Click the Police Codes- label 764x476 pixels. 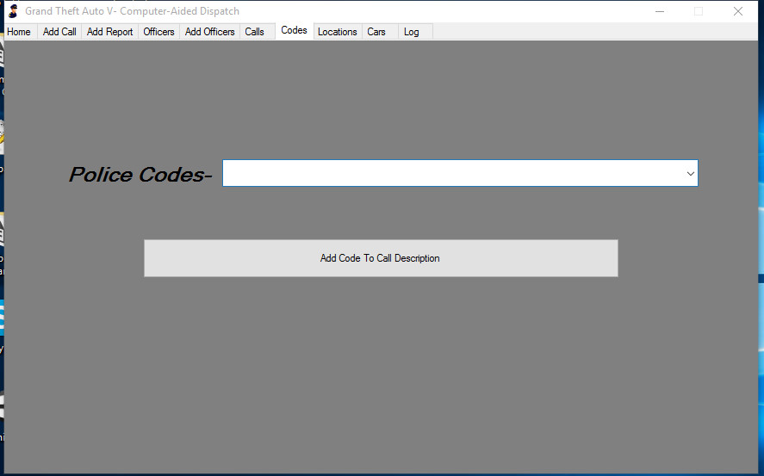[x=140, y=175]
